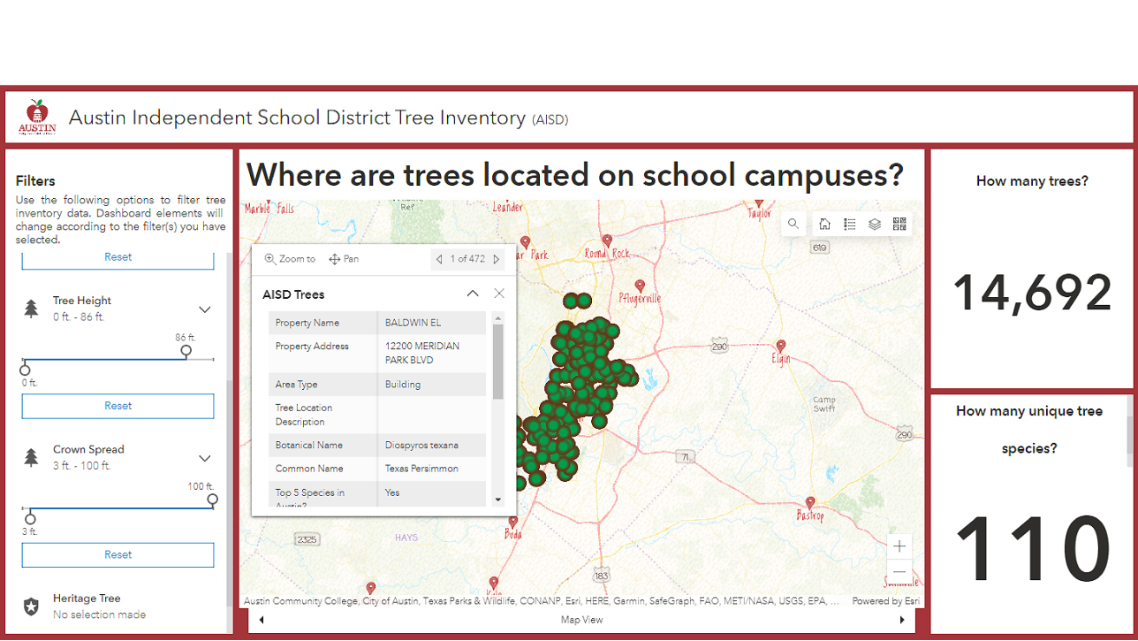Click the 110 unique species indicator
This screenshot has height=641, width=1138.
(x=1032, y=548)
